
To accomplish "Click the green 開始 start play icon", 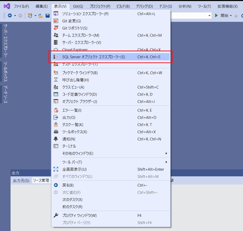I will tap(216, 15).
